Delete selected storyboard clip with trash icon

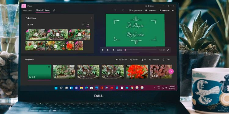164,60
